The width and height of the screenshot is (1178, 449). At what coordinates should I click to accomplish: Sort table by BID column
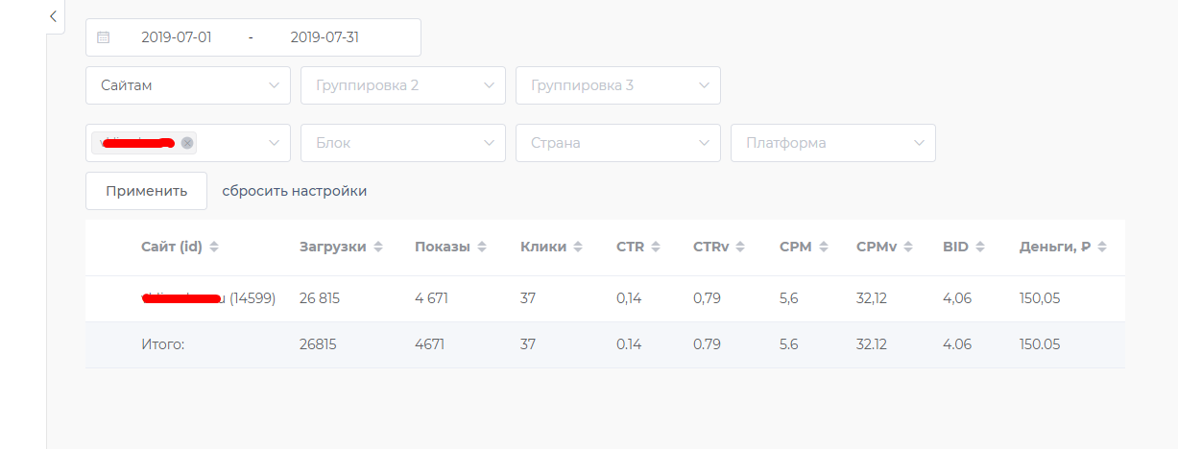[980, 247]
